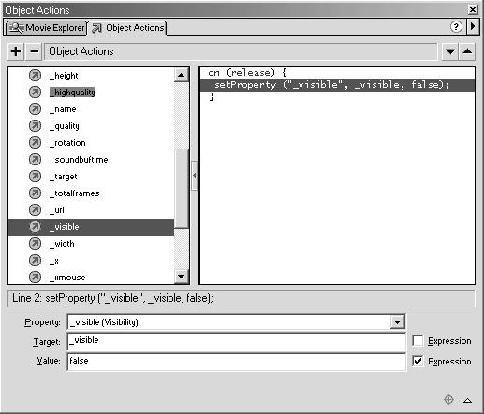484x414 pixels.
Task: Enable the Expression checkbox for Target
Action: (418, 341)
